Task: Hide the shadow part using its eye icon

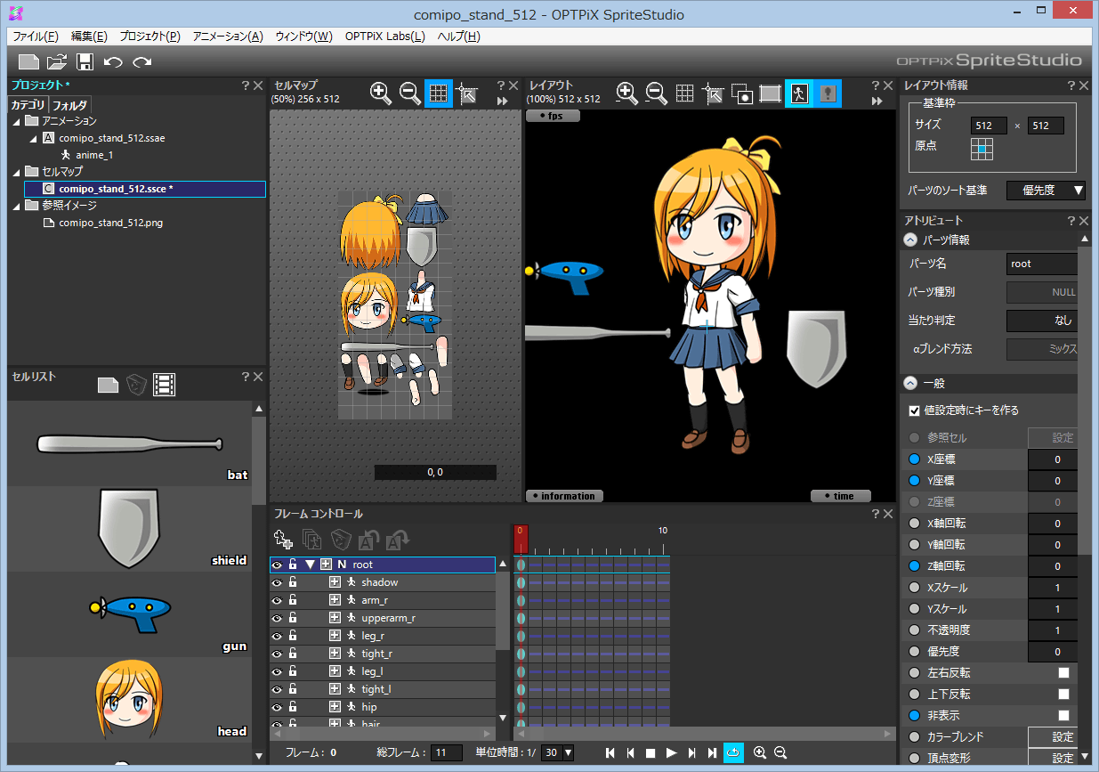Action: point(277,582)
